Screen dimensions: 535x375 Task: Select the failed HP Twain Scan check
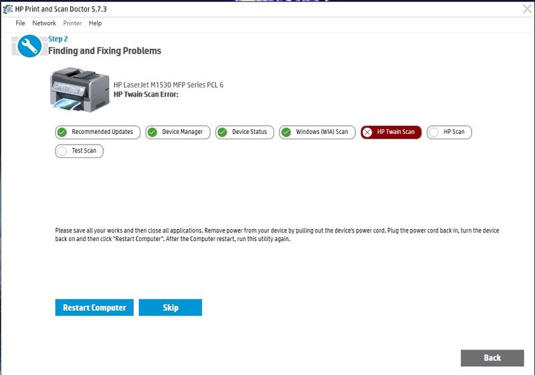click(391, 132)
